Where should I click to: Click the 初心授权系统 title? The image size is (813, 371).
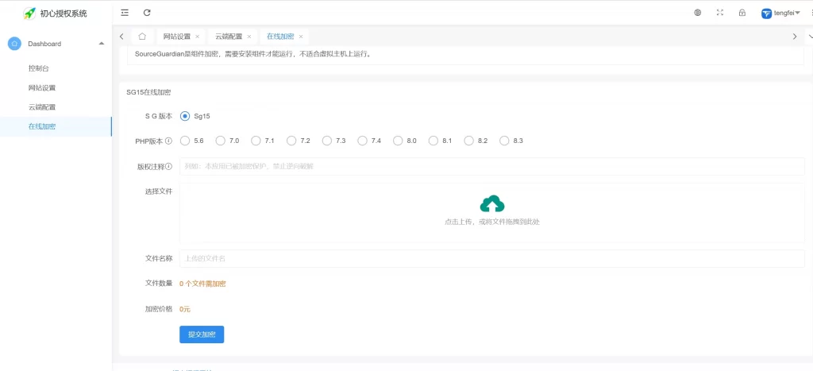click(64, 14)
